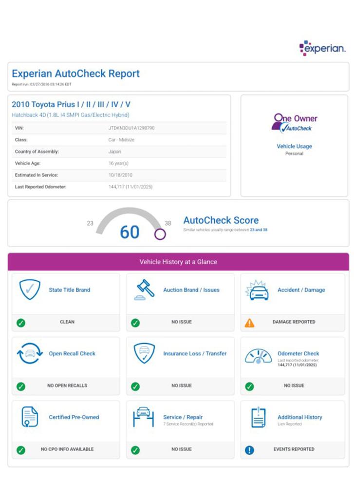Click the Open Recall Check icon

pos(29,353)
